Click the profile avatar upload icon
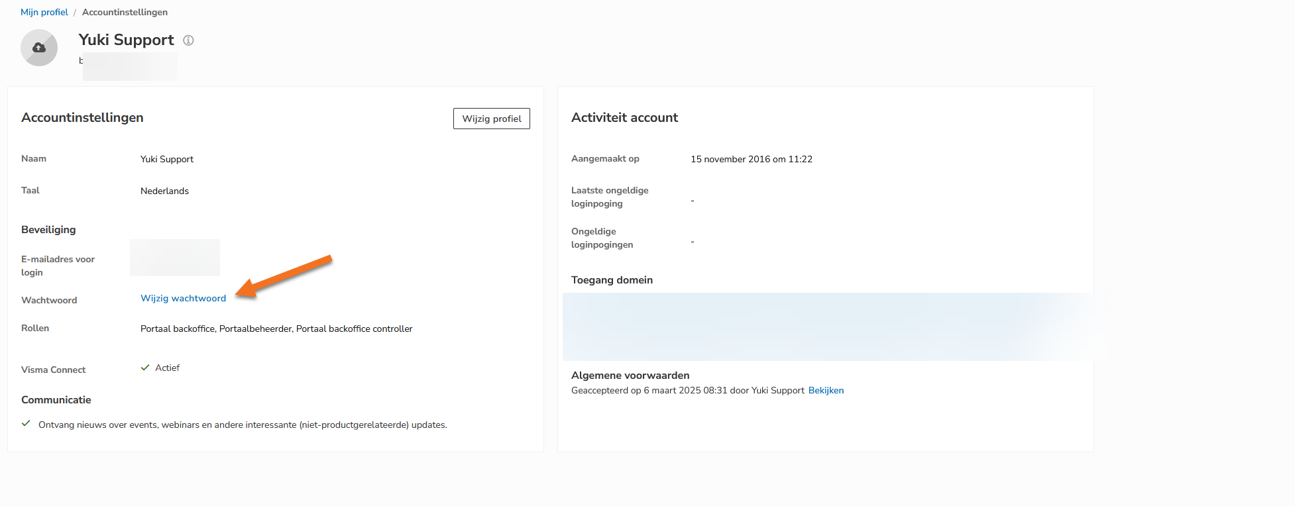 tap(39, 48)
